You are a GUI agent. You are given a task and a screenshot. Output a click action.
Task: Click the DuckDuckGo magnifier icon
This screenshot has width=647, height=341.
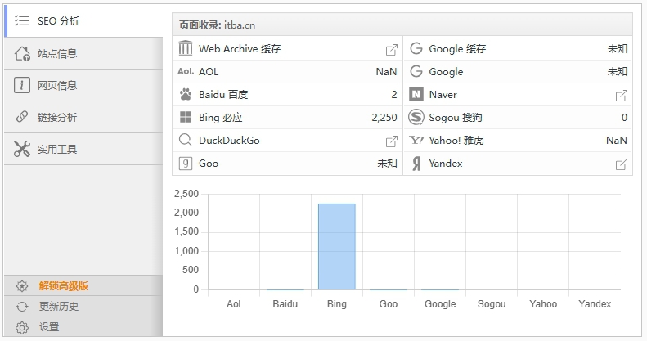pyautogui.click(x=186, y=140)
